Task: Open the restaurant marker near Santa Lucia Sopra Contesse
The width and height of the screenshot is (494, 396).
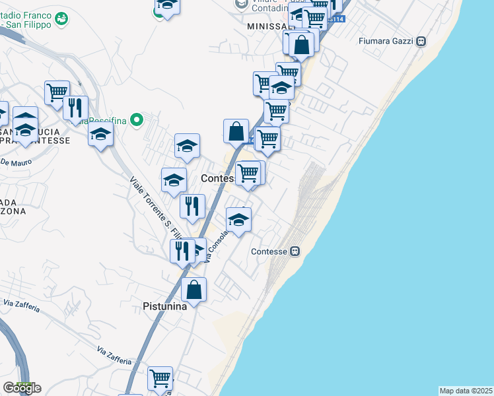Action: click(x=75, y=110)
